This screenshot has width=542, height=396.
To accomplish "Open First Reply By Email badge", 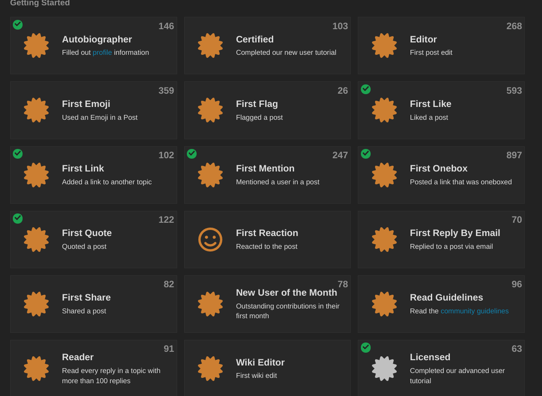I will pos(455,233).
